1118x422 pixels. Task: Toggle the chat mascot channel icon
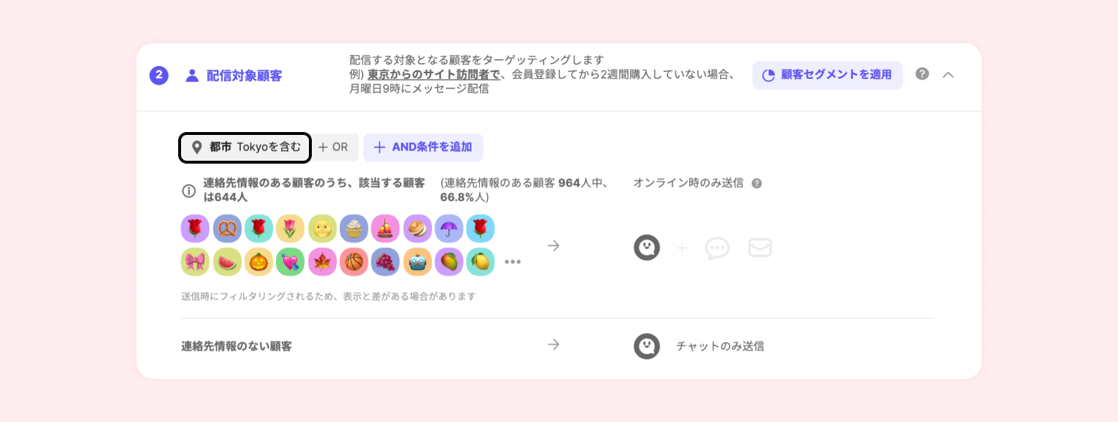[647, 248]
